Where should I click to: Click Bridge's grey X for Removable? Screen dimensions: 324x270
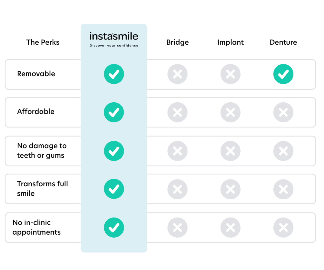(x=178, y=74)
